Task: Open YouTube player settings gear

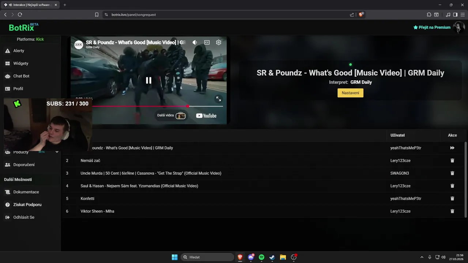Action: [x=219, y=42]
